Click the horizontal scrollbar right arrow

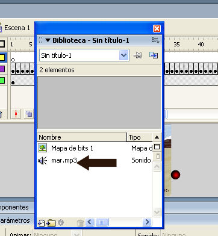pyautogui.click(x=147, y=222)
